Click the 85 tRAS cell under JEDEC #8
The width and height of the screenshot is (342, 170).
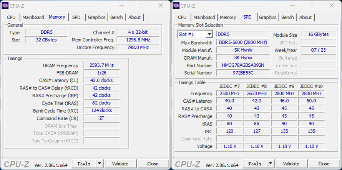click(x=257, y=124)
